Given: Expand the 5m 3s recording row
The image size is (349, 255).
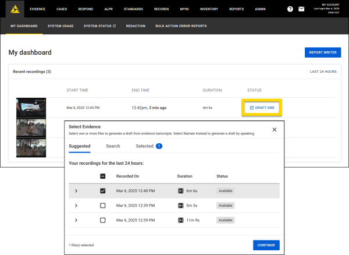Looking at the screenshot, I should [x=76, y=206].
